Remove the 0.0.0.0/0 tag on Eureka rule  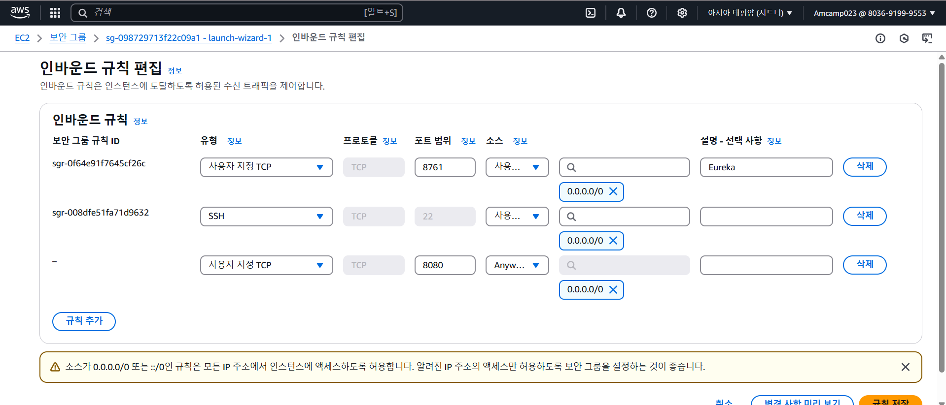coord(613,191)
